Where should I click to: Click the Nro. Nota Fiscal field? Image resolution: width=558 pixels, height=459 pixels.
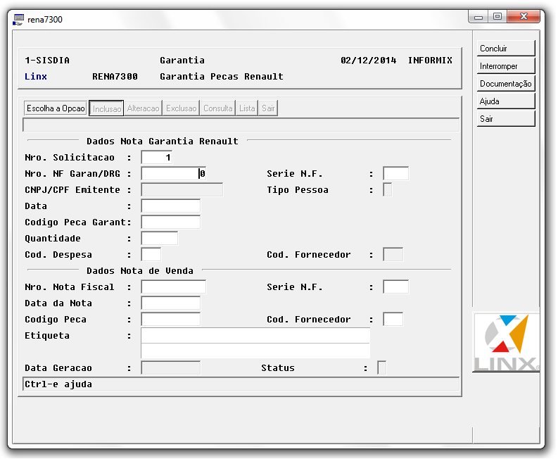point(173,287)
